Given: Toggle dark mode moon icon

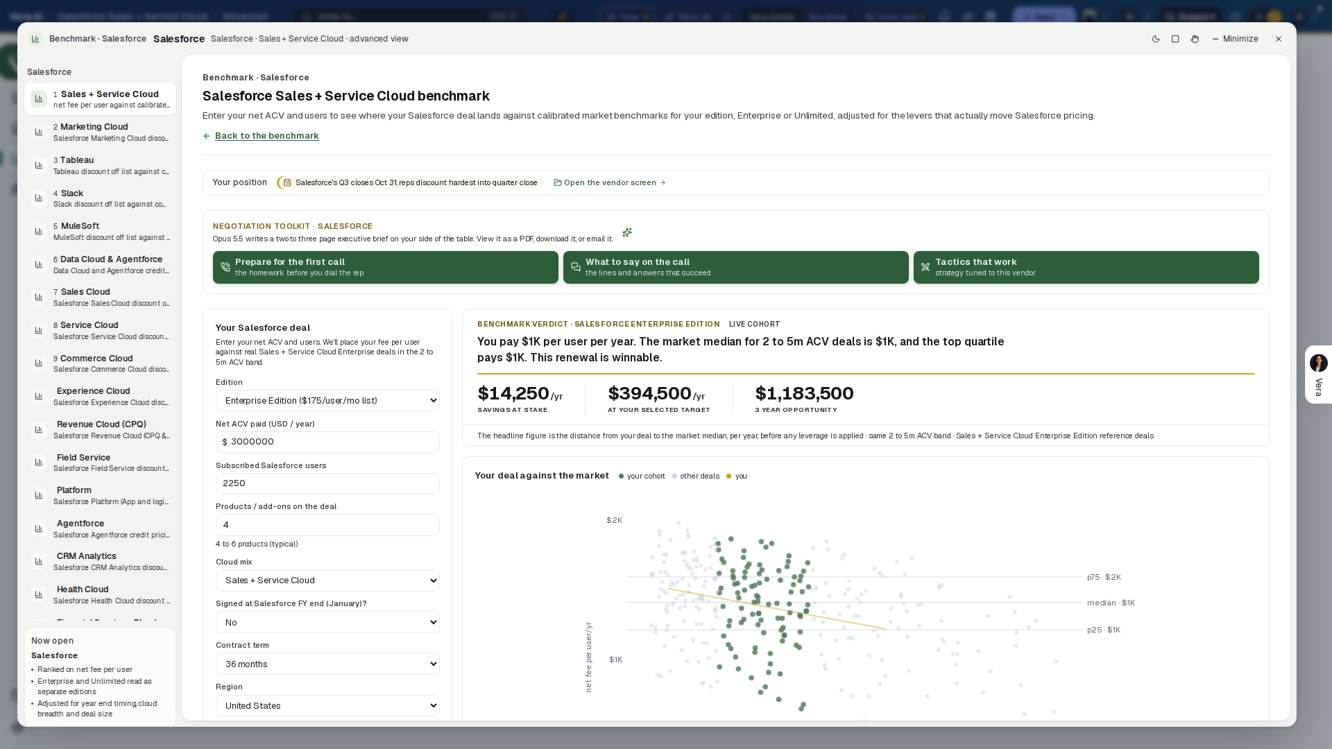Looking at the screenshot, I should tap(1156, 39).
